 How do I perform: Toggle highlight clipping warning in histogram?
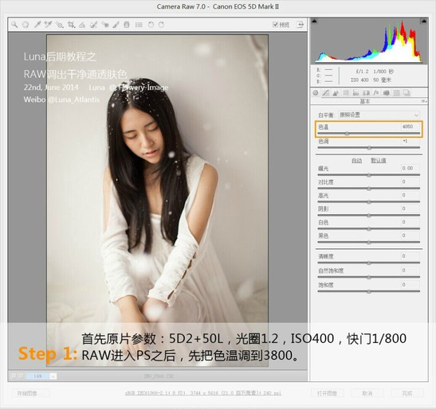coord(424,21)
